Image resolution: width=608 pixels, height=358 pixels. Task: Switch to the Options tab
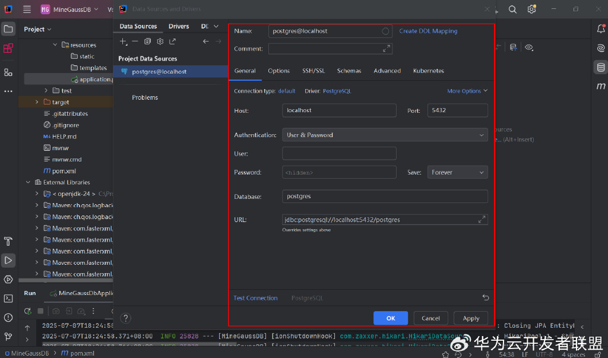point(279,71)
